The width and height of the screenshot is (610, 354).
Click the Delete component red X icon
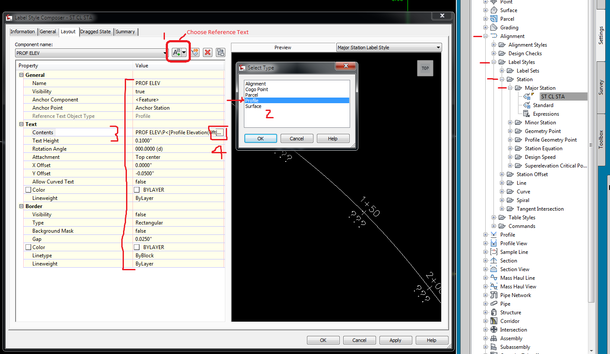pos(208,52)
